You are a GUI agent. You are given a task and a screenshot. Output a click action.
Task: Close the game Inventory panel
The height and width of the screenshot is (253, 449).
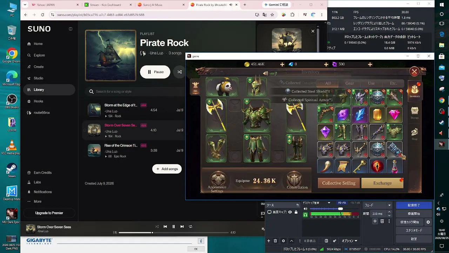(414, 72)
